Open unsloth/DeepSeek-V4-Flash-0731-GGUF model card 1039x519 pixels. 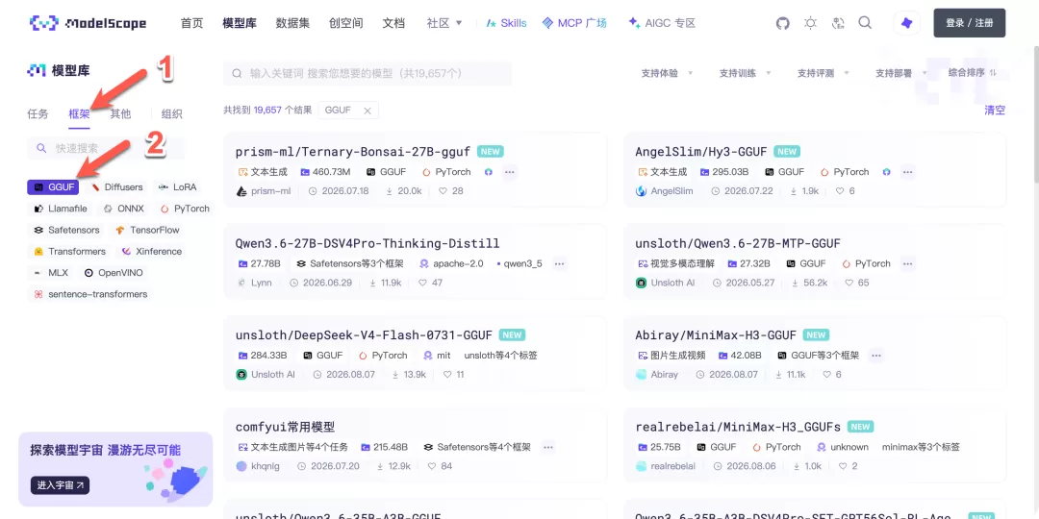(x=415, y=354)
